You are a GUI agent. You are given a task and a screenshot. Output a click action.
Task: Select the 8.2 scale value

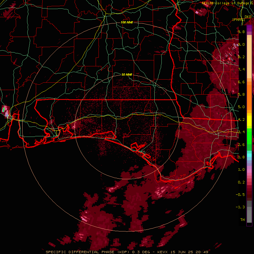pos(241,57)
